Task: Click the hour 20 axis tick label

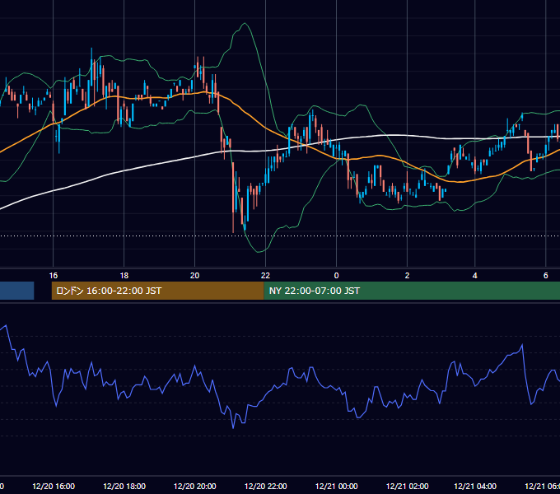Action: [194, 276]
